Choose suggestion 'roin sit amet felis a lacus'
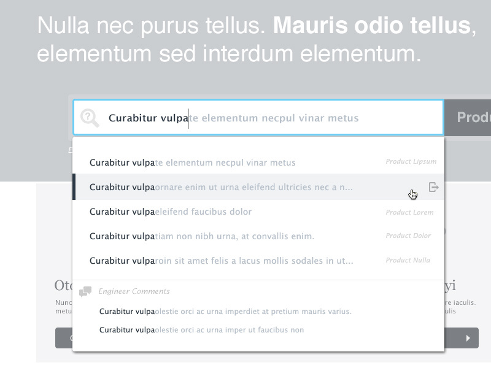 point(222,261)
